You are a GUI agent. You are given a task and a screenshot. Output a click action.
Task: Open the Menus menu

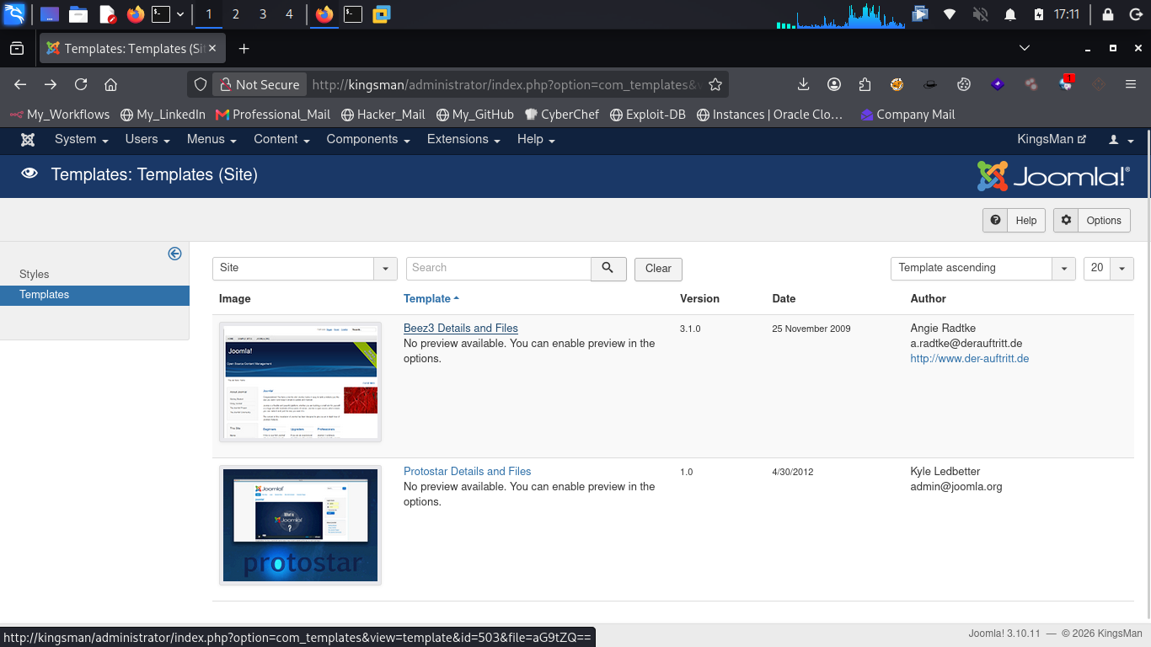click(x=211, y=140)
